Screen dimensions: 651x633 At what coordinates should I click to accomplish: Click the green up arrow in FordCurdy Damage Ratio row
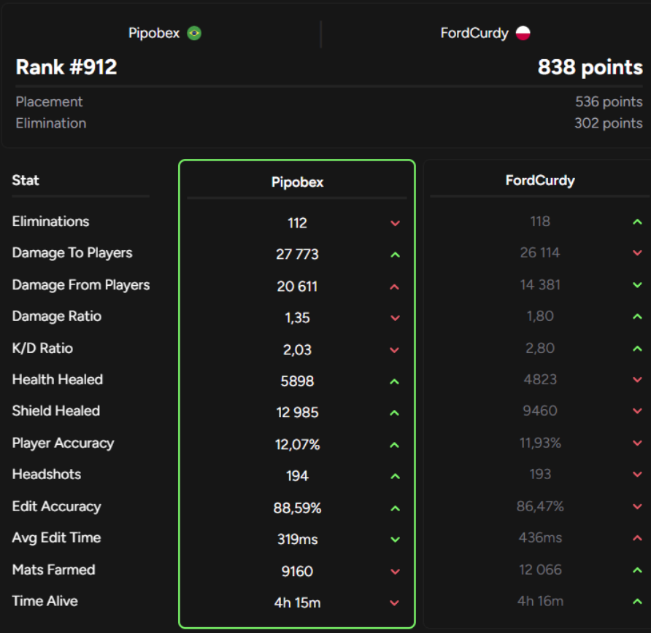tap(637, 316)
